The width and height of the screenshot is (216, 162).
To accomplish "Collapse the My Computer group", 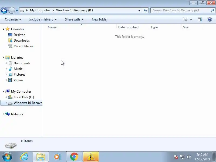I will [4, 91].
